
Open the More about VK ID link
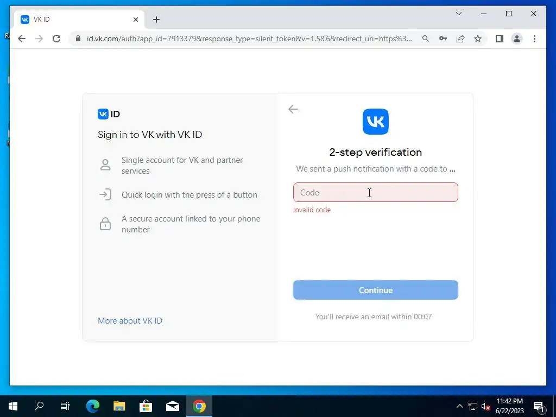tap(130, 320)
